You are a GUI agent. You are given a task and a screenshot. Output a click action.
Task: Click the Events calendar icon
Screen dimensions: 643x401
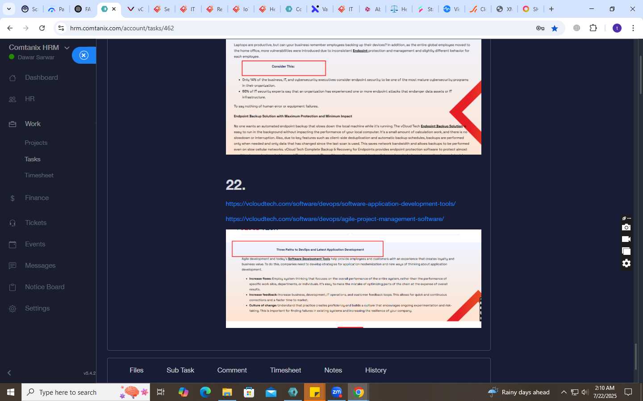tap(13, 245)
